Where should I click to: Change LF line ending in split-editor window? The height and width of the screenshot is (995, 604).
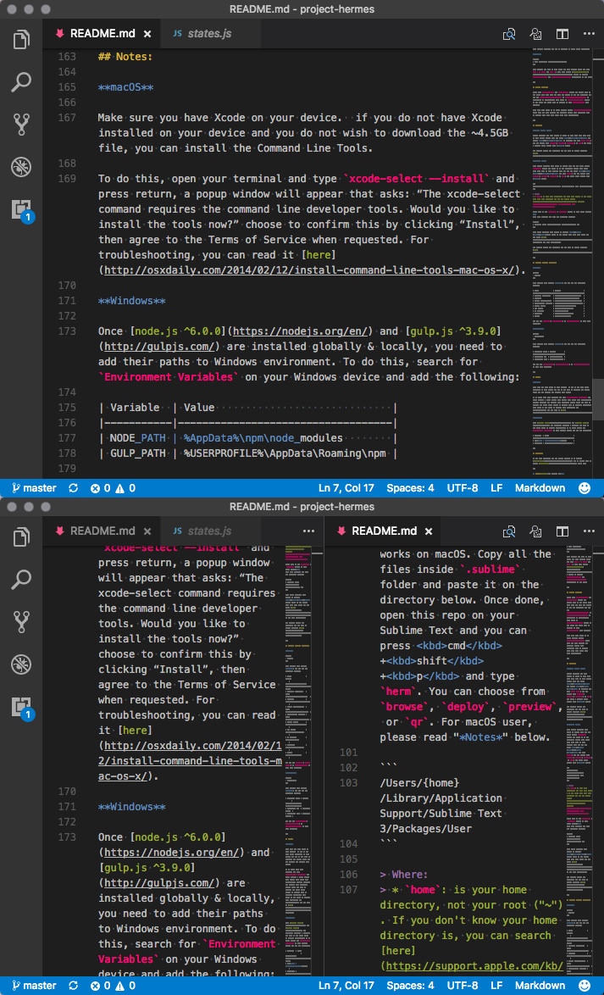tap(496, 986)
